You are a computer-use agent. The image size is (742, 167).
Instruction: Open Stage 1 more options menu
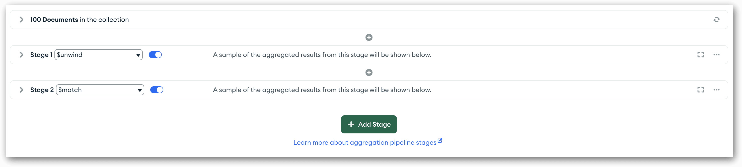click(x=716, y=55)
